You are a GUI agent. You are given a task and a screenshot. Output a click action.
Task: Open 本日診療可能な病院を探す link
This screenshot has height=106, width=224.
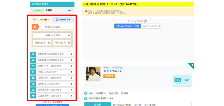coord(52,54)
